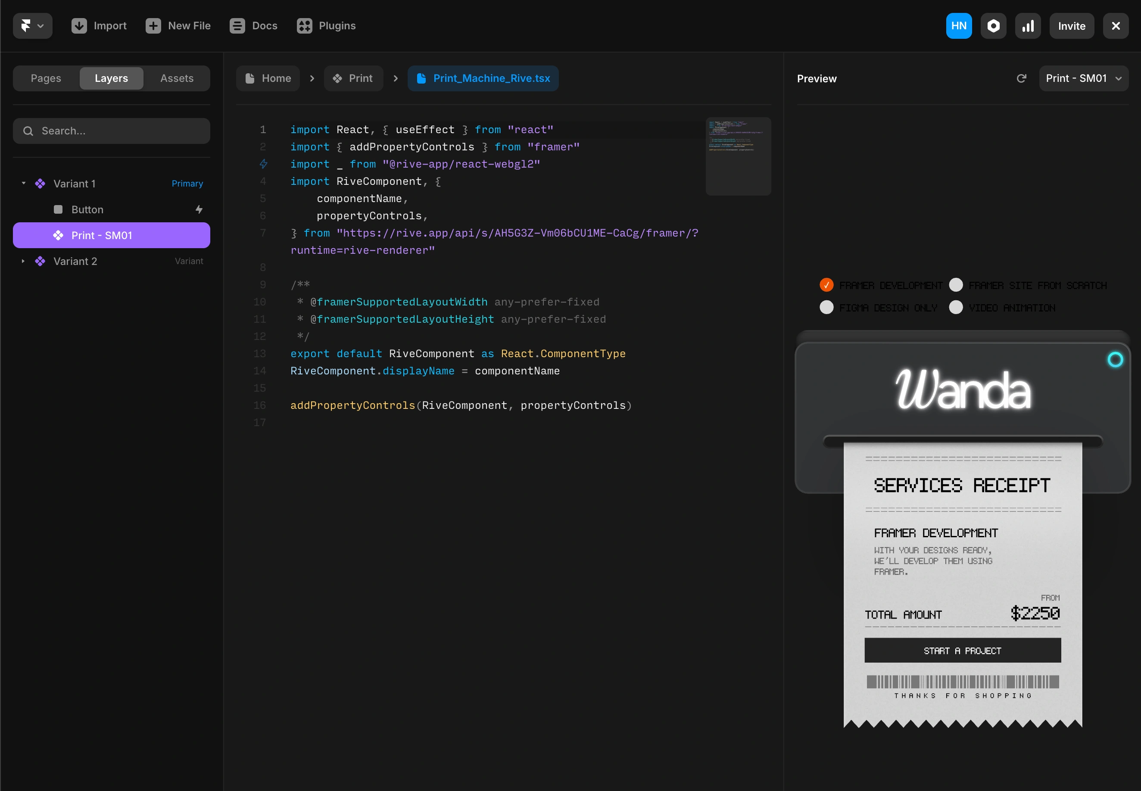This screenshot has width=1141, height=791.
Task: Open the Print - SM01 preview dropdown
Action: tap(1084, 78)
